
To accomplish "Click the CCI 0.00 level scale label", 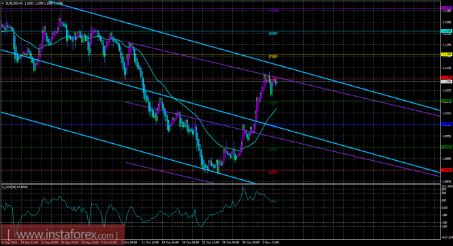I will coord(444,208).
